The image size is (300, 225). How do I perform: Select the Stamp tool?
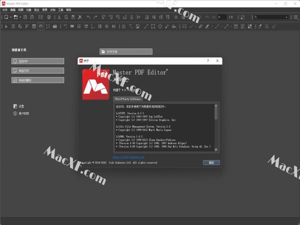[x=173, y=26]
